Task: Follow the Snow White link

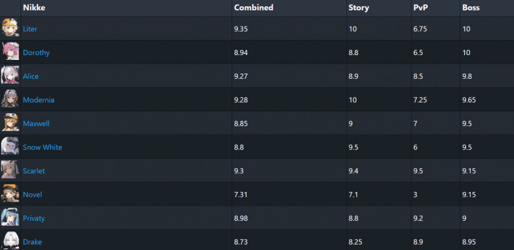Action: 42,147
